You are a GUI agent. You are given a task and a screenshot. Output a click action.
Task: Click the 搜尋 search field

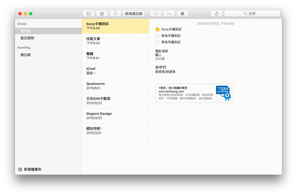pos(252,14)
